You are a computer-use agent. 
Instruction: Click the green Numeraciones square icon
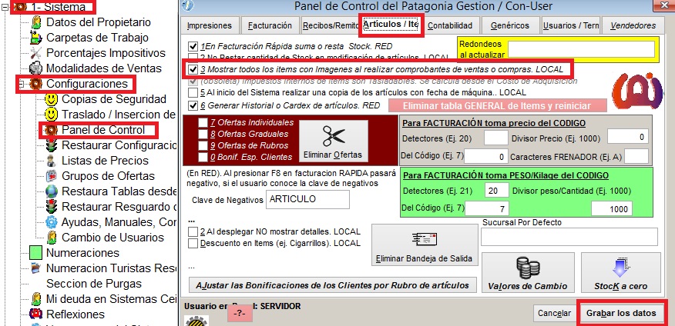click(x=35, y=252)
